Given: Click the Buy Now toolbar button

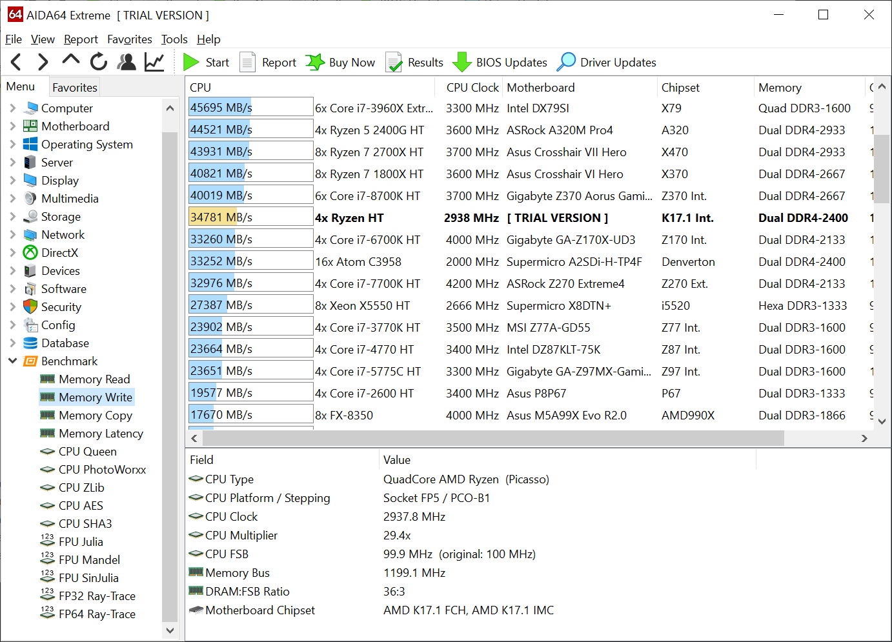Looking at the screenshot, I should tap(340, 62).
